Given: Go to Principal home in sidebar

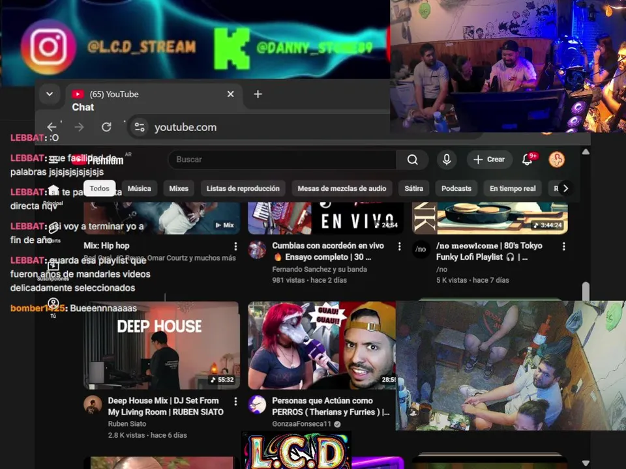Looking at the screenshot, I should coord(53,194).
